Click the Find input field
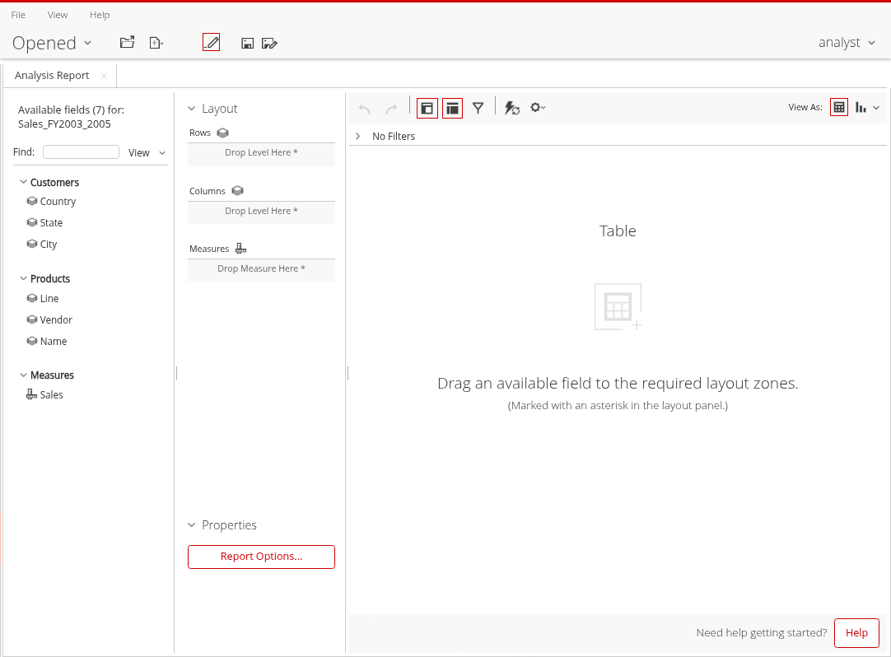 [81, 152]
